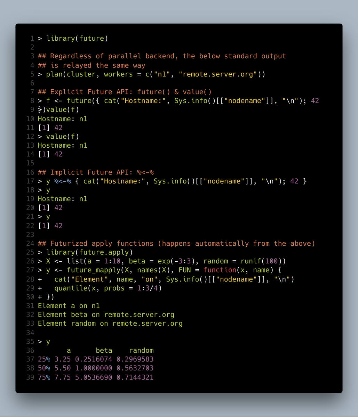Click '> y' on line 18

(x=44, y=190)
